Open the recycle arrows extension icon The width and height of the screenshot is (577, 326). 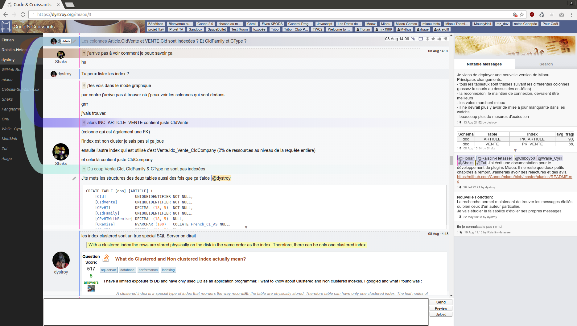point(542,15)
